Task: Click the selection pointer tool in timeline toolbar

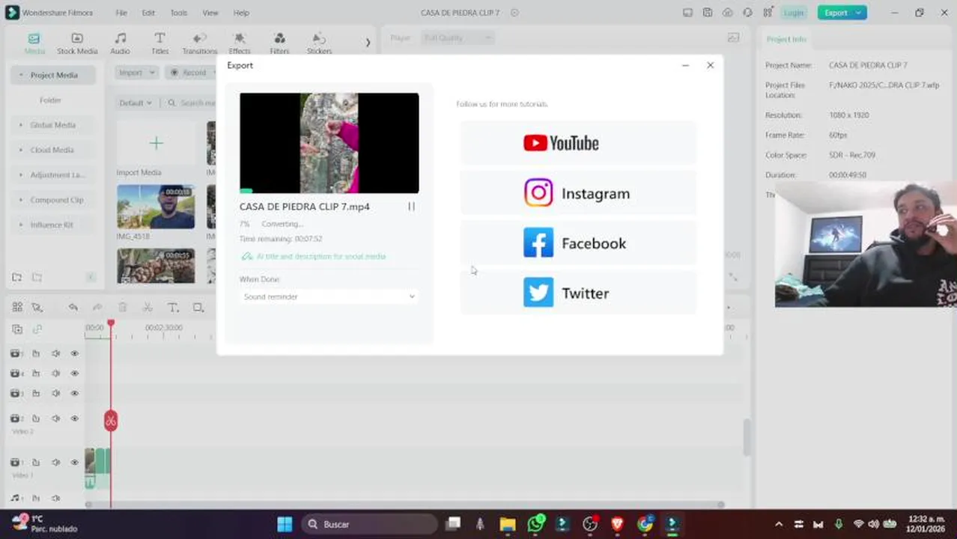Action: click(x=37, y=308)
